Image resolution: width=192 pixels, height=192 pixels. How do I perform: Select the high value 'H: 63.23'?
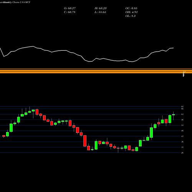(101, 8)
